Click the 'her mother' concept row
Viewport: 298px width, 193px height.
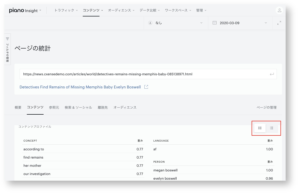point(83,166)
